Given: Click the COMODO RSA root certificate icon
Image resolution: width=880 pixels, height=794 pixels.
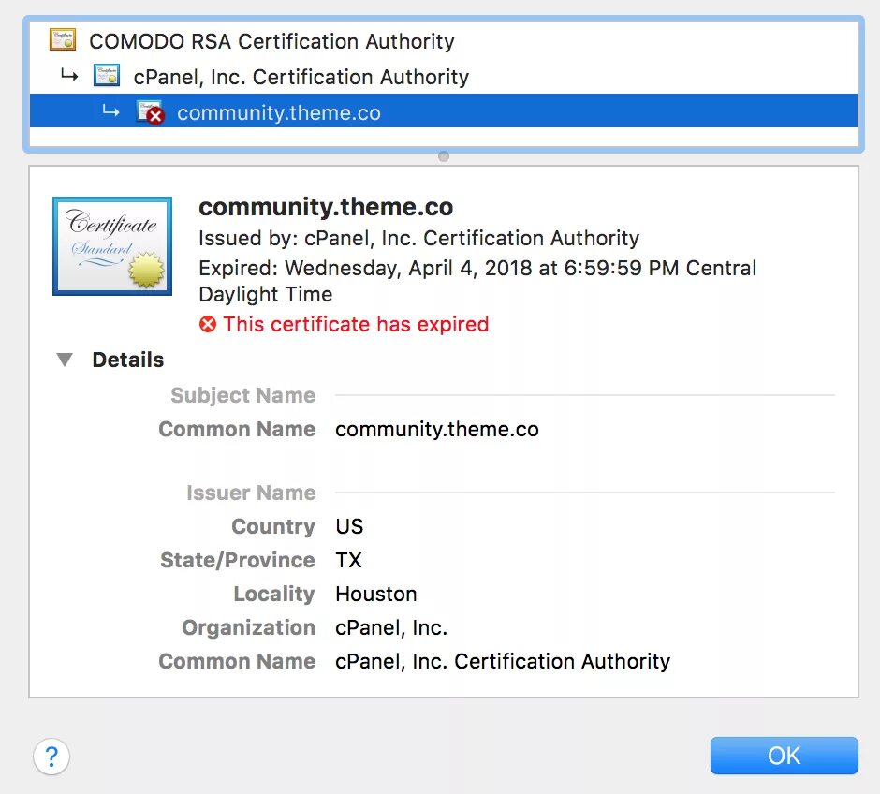Looking at the screenshot, I should 63,40.
